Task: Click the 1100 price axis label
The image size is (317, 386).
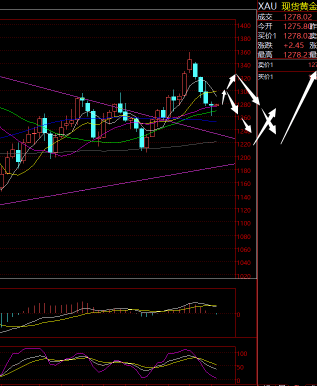Action: 243,223
